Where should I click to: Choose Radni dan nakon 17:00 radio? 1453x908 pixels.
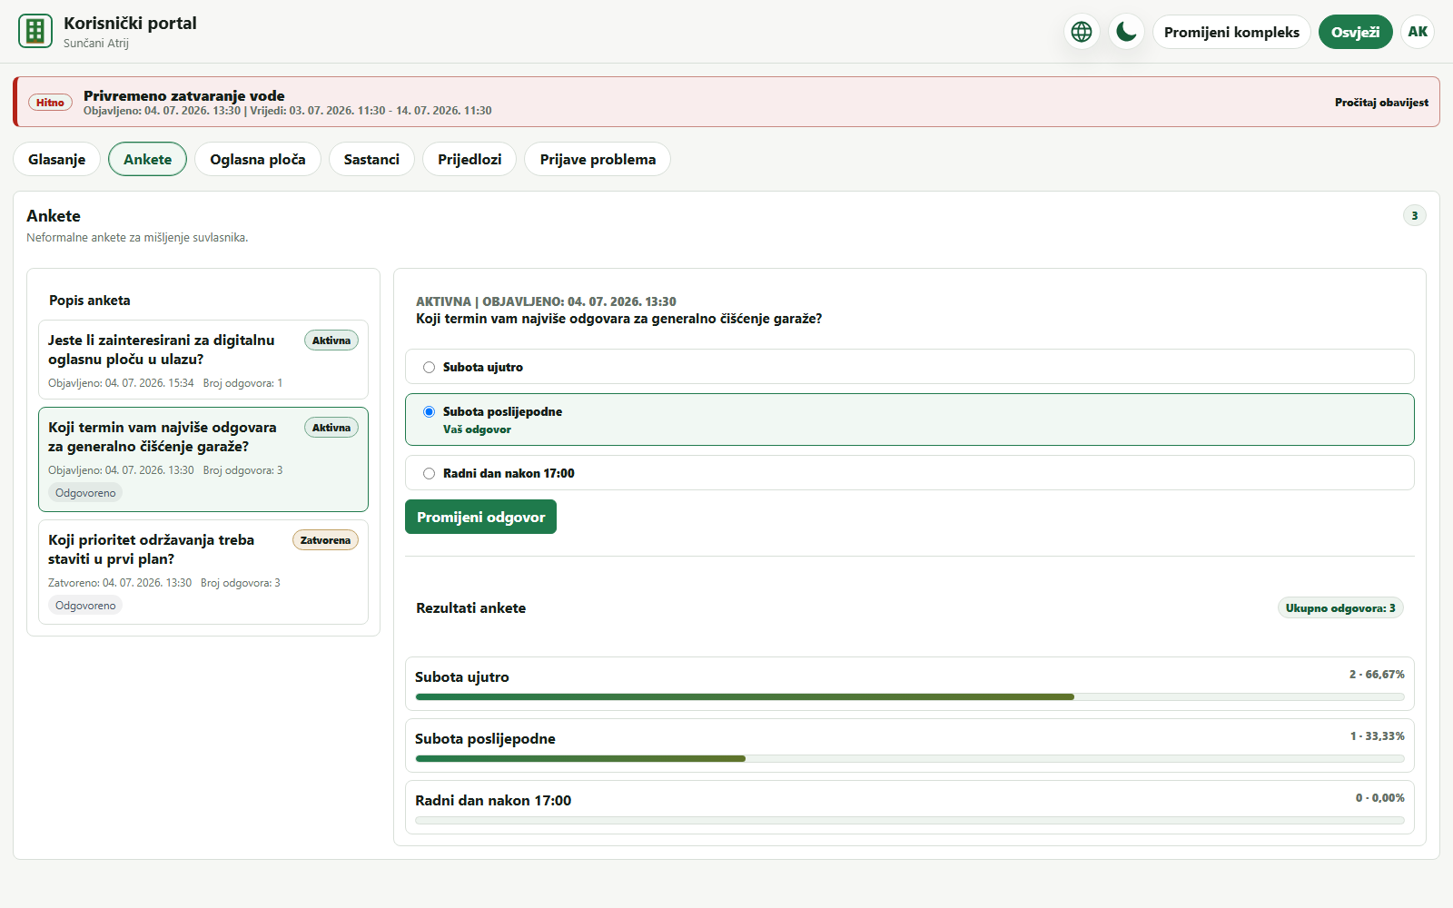(429, 473)
